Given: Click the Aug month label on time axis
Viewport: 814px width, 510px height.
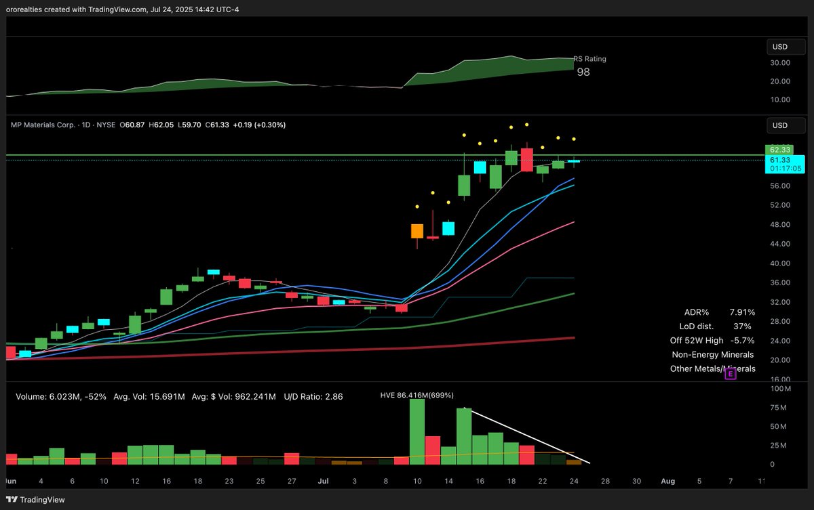Looking at the screenshot, I should pyautogui.click(x=669, y=481).
